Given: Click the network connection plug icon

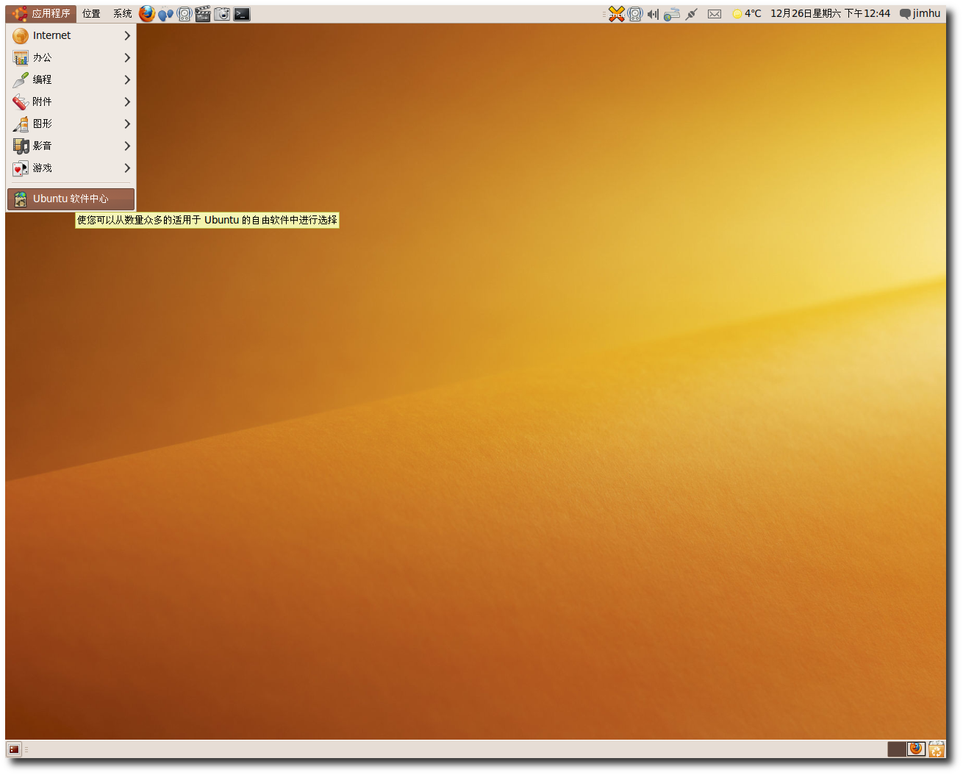Looking at the screenshot, I should point(691,14).
